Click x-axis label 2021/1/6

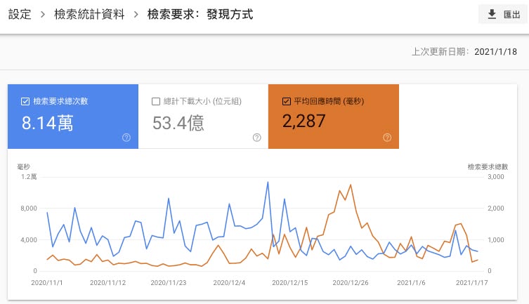point(411,282)
